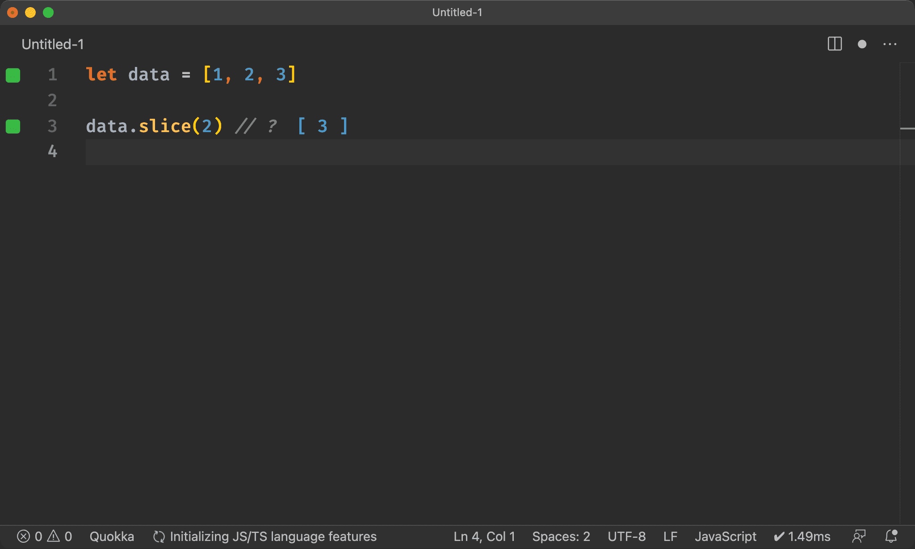The height and width of the screenshot is (549, 915).
Task: Click the 'slice' method call on line 3
Action: [165, 126]
